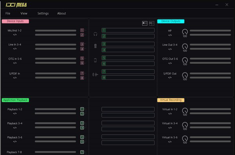
Task: Click the headphone icon in the mixer
Action: click(95, 34)
